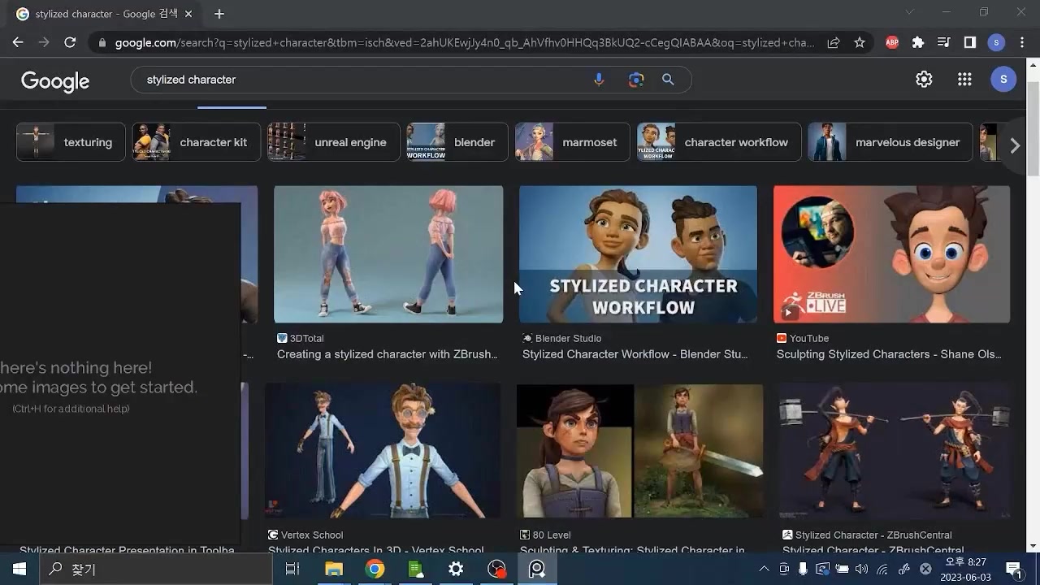Viewport: 1040px width, 585px height.
Task: Open the Google apps grid
Action: (x=964, y=80)
